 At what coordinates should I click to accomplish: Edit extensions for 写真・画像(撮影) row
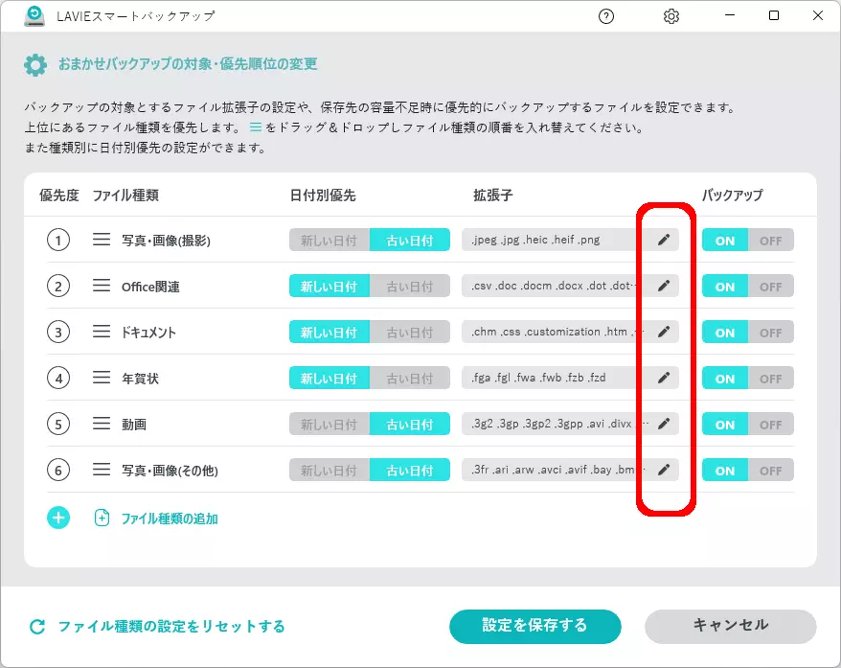click(664, 240)
